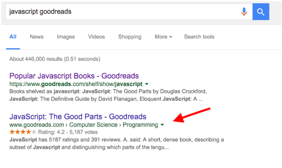
Task: Switch to the Shopping tab
Action: 130,37
